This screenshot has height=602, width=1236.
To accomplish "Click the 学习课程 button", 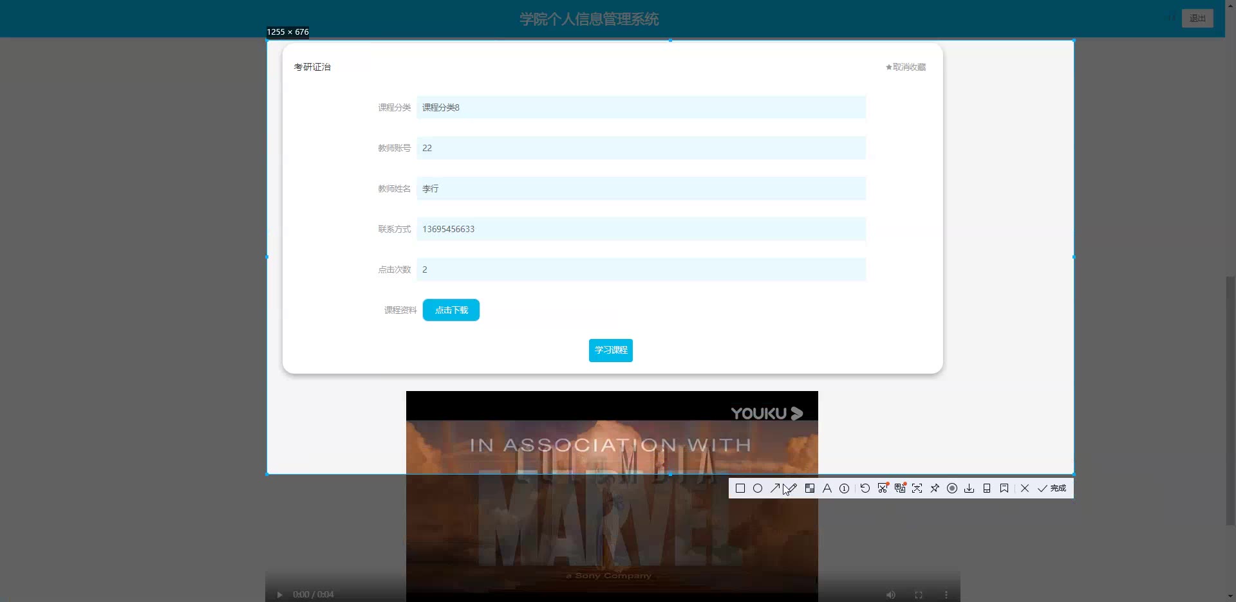I will [611, 351].
